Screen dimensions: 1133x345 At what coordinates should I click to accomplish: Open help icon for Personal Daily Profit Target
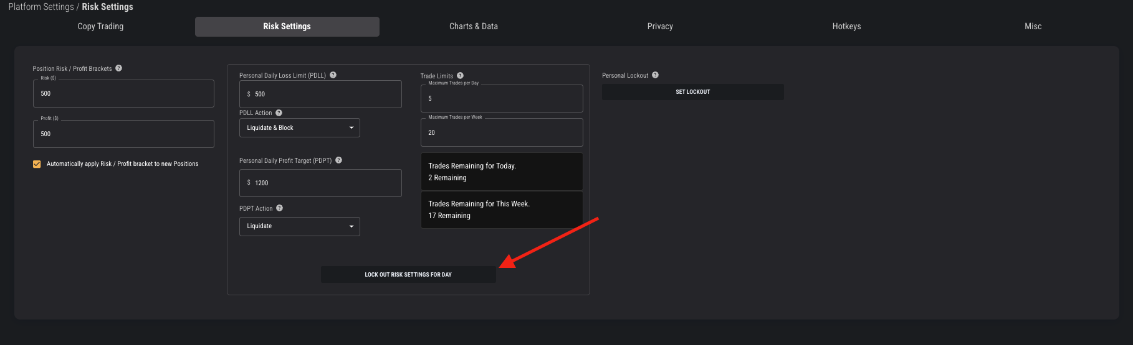click(338, 160)
